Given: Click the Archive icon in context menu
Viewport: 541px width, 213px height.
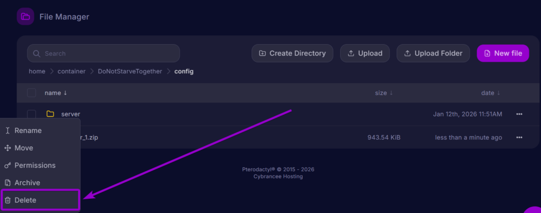Looking at the screenshot, I should pyautogui.click(x=7, y=183).
